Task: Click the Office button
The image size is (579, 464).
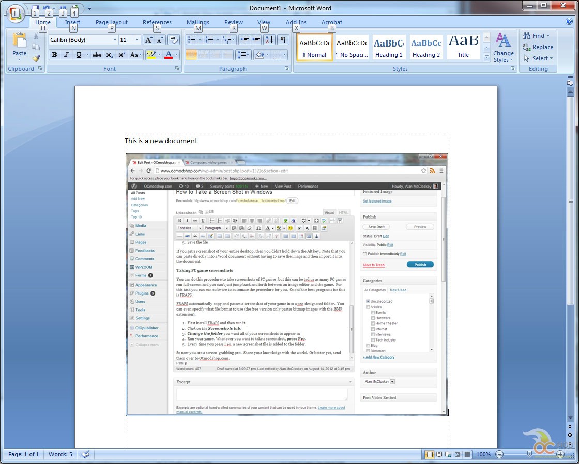Action: coord(16,13)
